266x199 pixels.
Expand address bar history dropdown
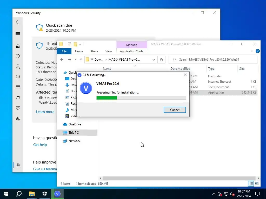pos(154,60)
